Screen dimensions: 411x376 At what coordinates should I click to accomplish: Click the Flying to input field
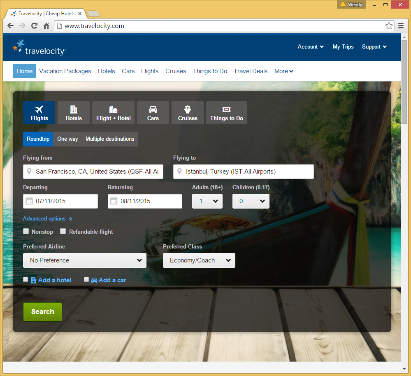click(244, 172)
